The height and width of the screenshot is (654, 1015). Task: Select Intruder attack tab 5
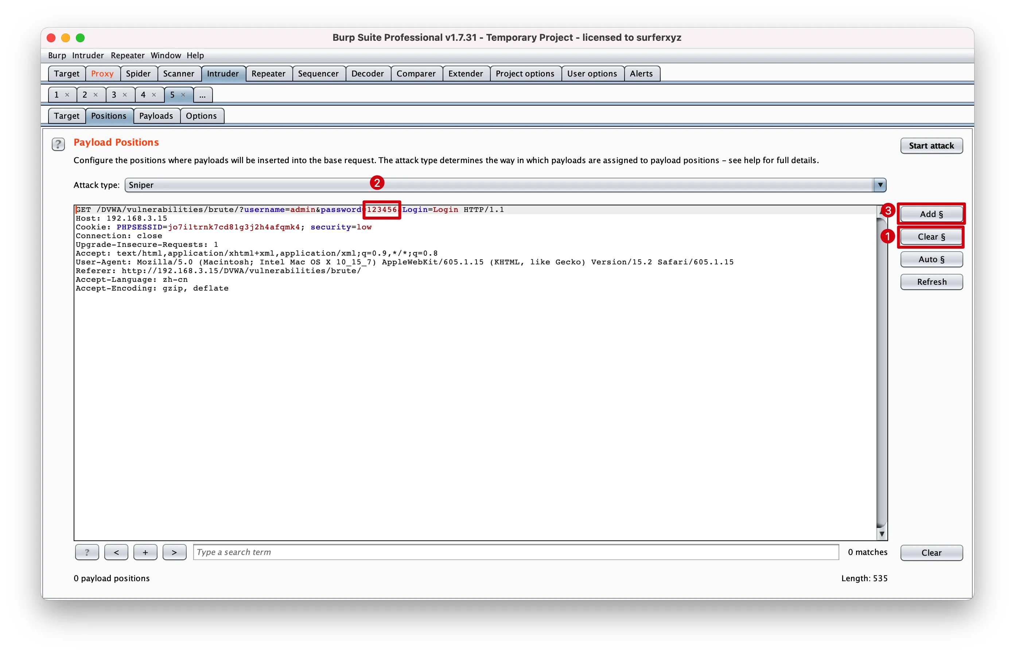pyautogui.click(x=172, y=95)
